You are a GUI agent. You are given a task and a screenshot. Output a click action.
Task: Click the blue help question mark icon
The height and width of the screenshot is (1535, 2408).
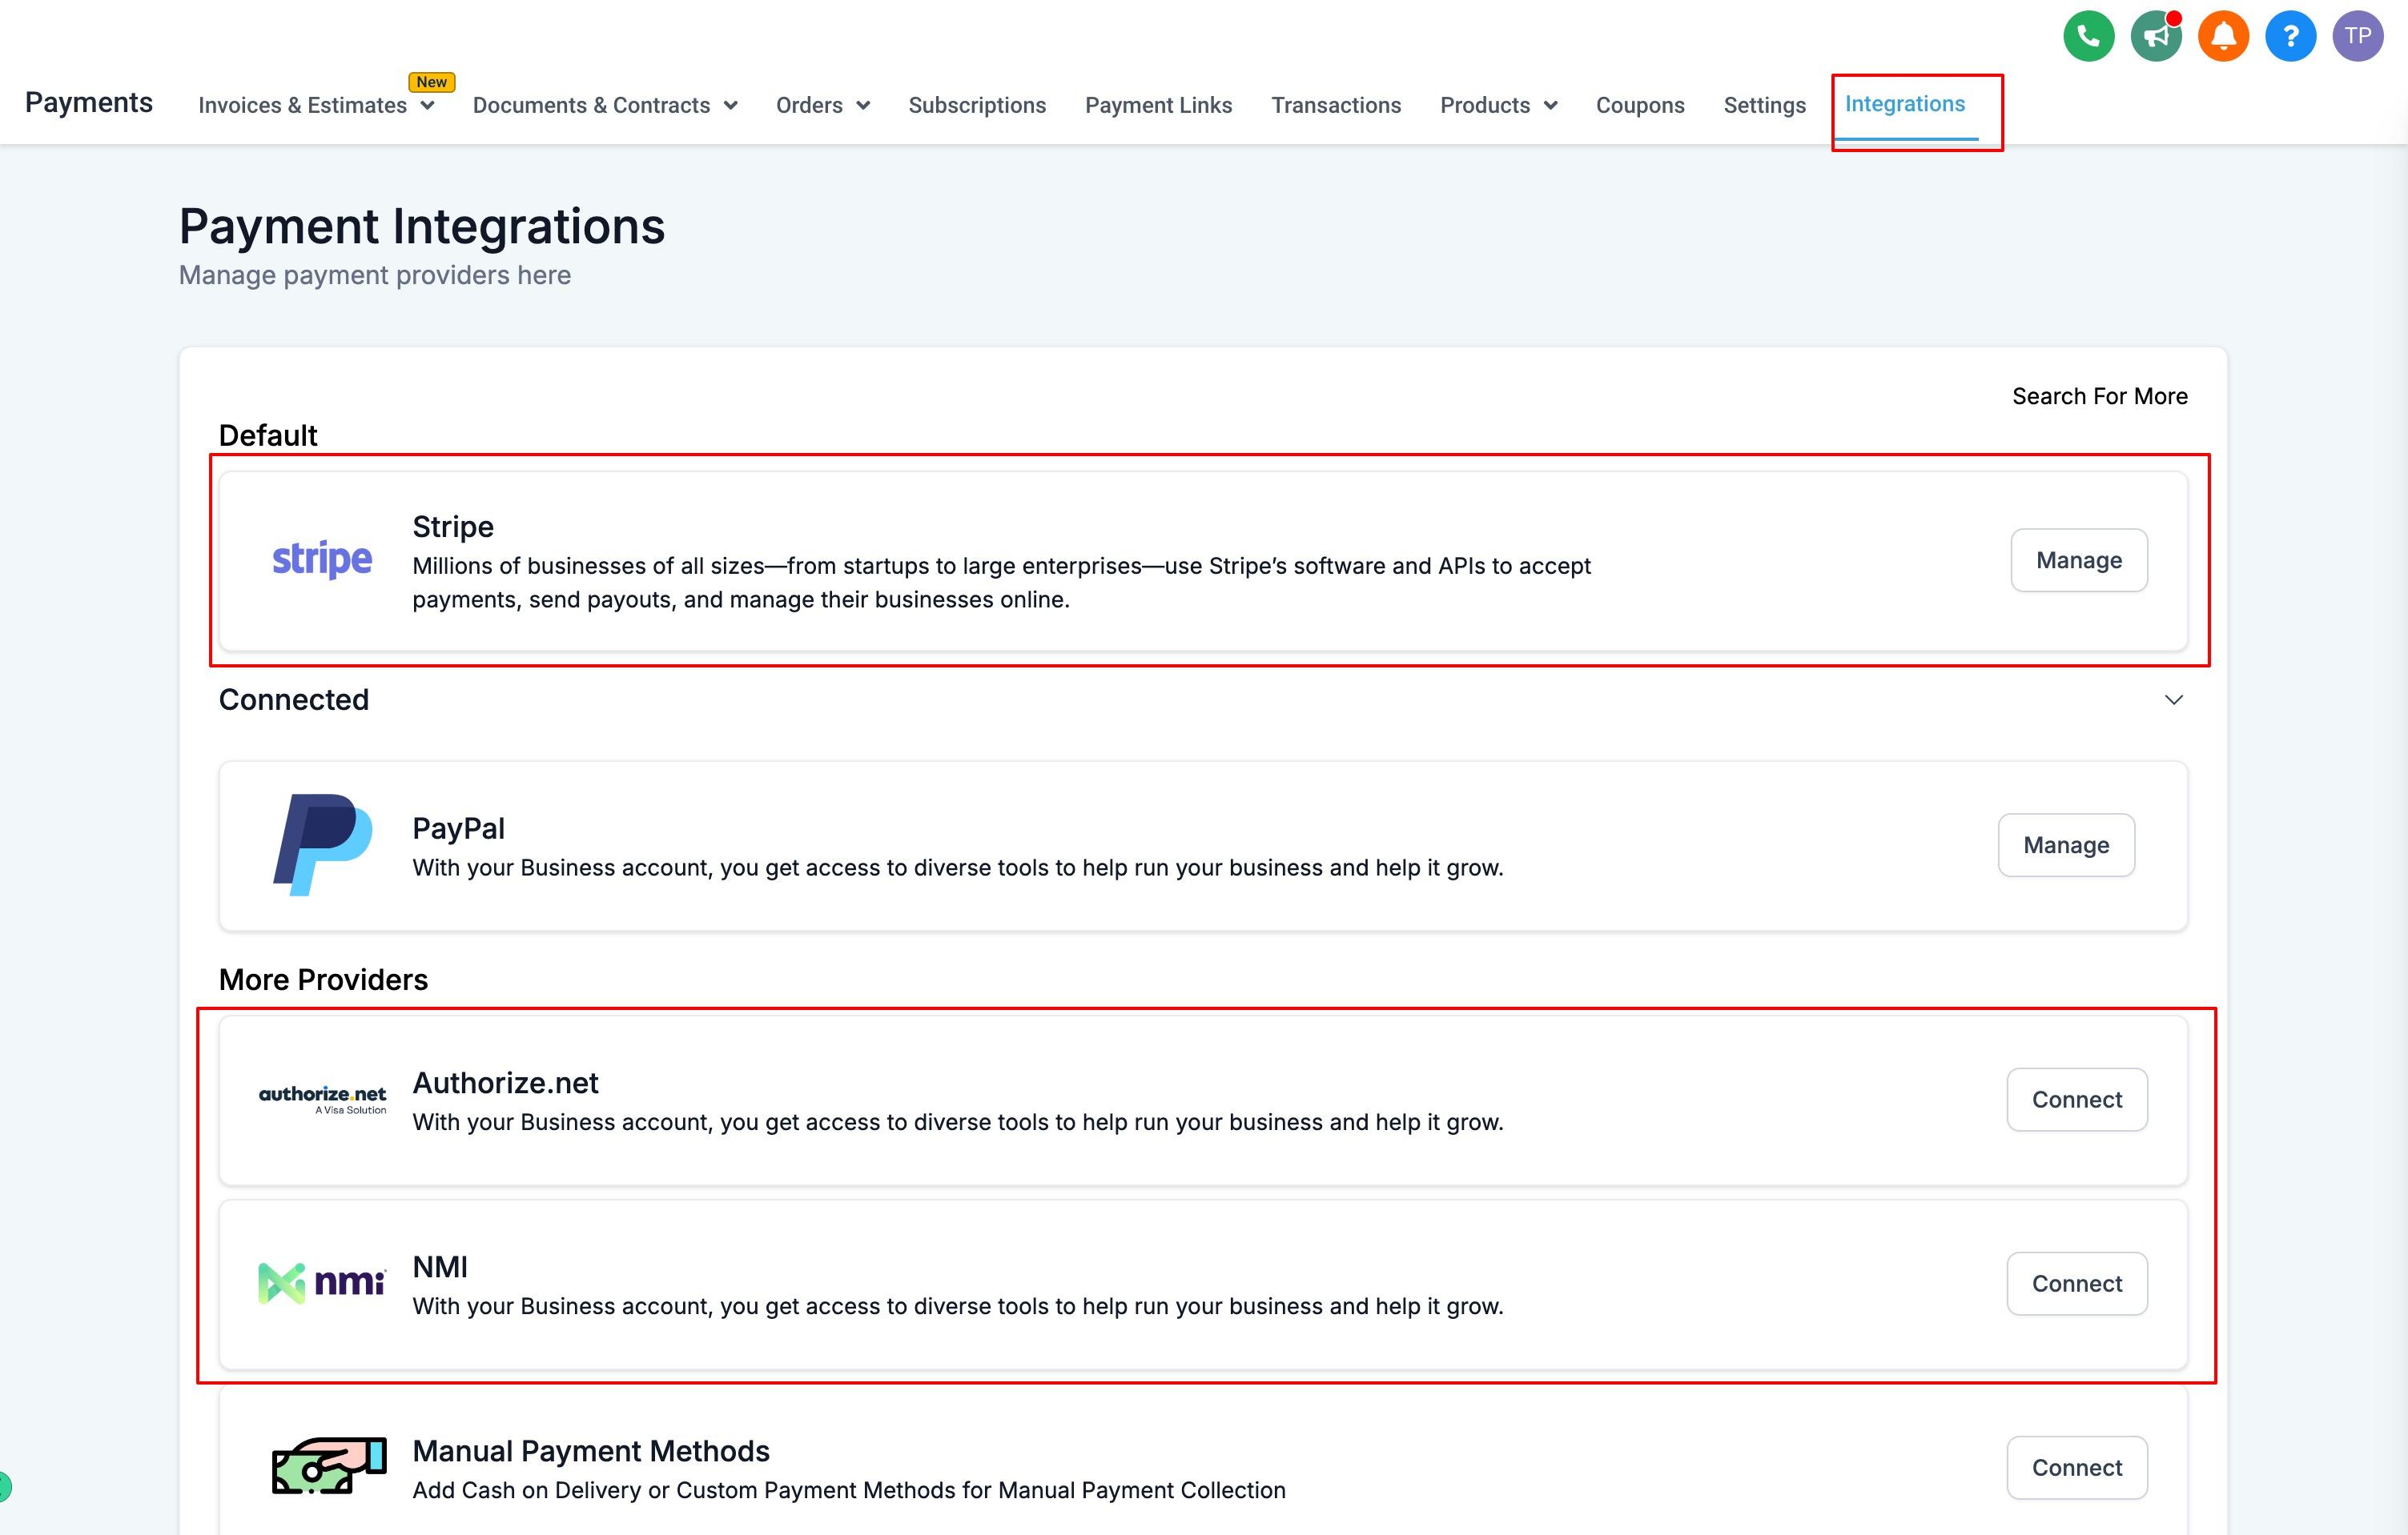tap(2290, 37)
